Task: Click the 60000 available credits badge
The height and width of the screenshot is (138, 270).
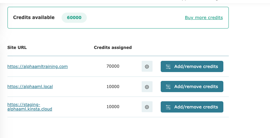Action: 74,18
